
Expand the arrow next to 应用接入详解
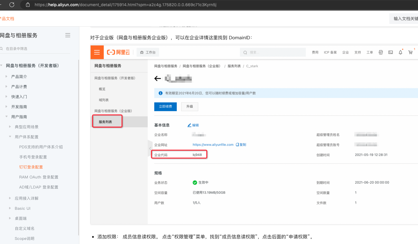pos(10,198)
